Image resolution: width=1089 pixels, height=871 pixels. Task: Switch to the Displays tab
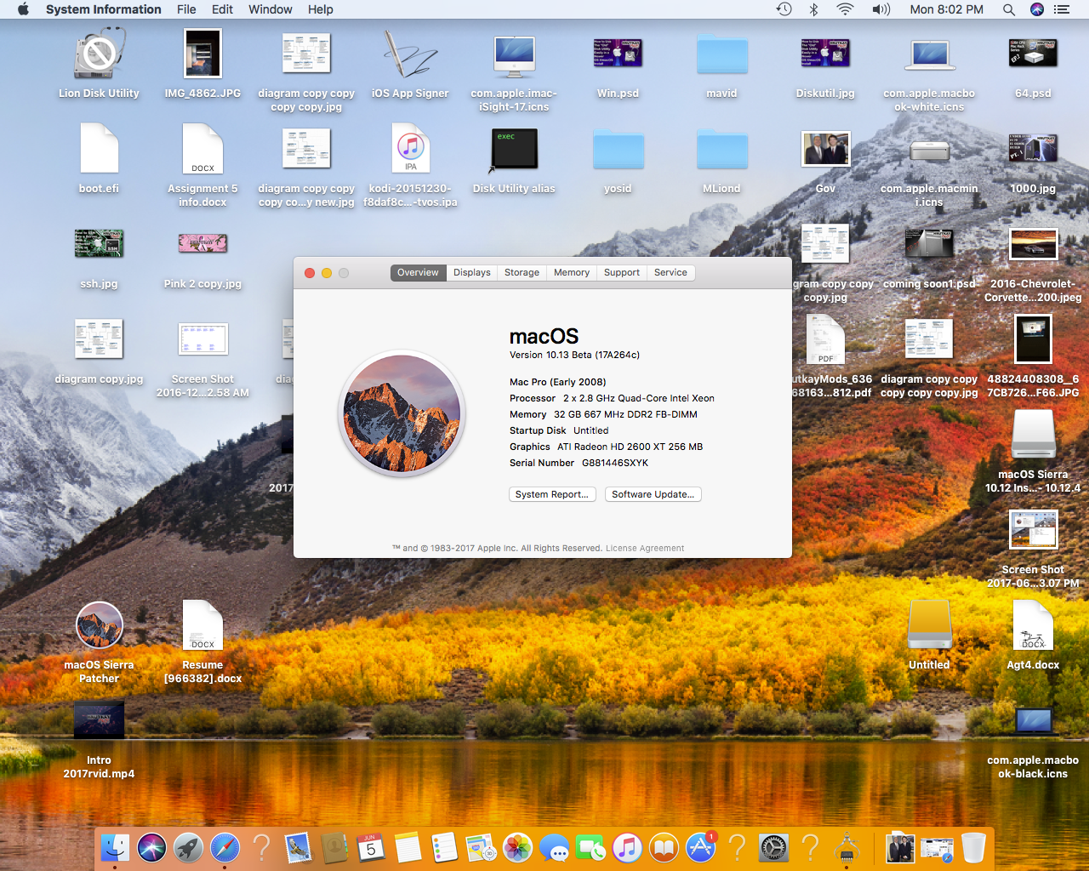pyautogui.click(x=471, y=273)
